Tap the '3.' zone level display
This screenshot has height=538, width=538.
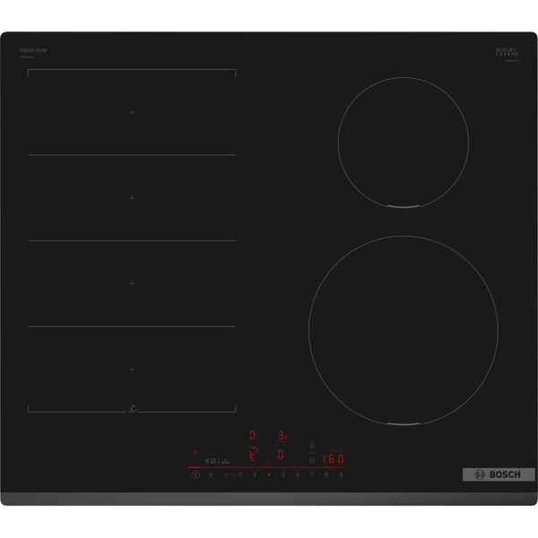(281, 435)
